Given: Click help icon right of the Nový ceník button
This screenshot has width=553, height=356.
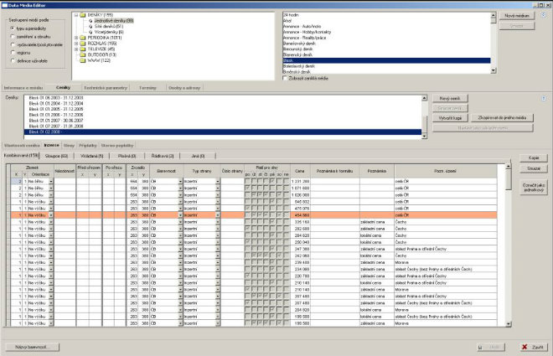Looking at the screenshot, I should coord(544,98).
